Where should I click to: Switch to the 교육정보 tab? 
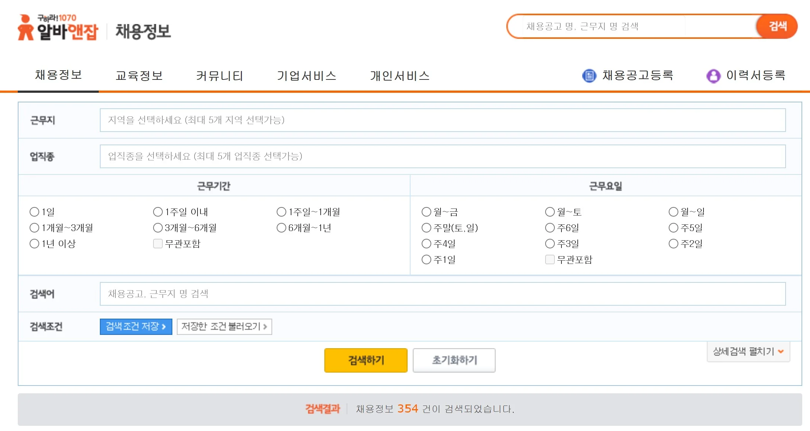point(139,76)
